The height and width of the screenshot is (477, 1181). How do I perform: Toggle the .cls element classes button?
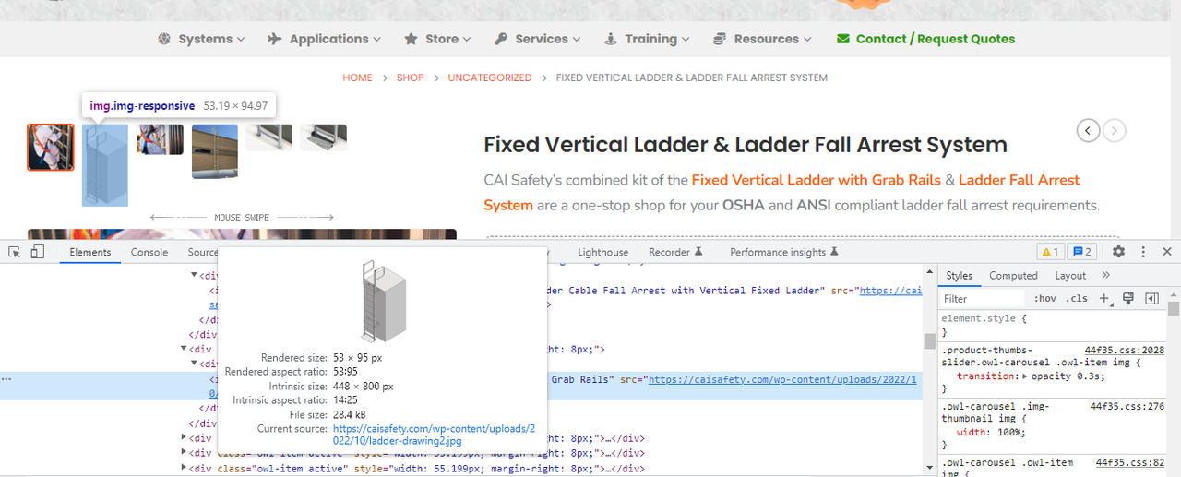pyautogui.click(x=1077, y=298)
